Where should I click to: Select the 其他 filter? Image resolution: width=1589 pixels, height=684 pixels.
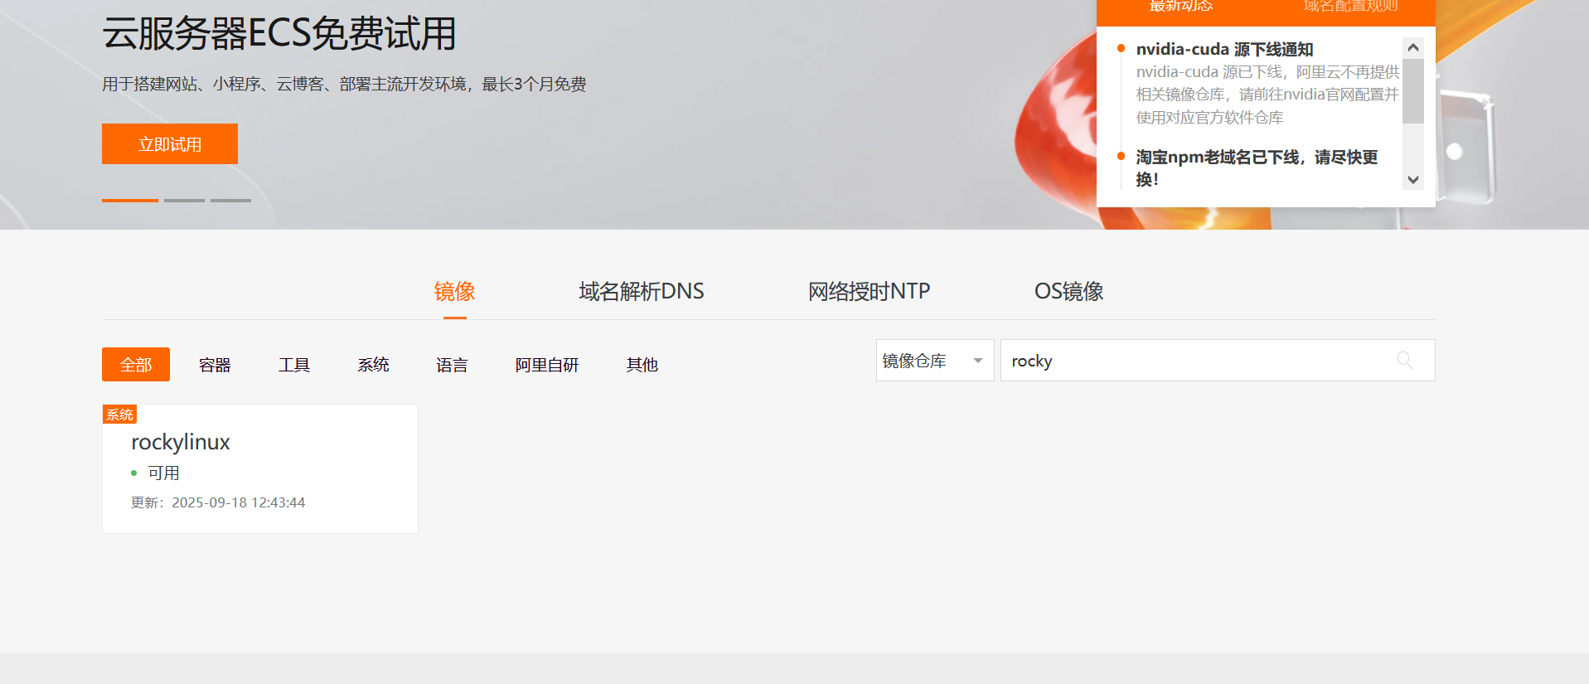point(642,365)
